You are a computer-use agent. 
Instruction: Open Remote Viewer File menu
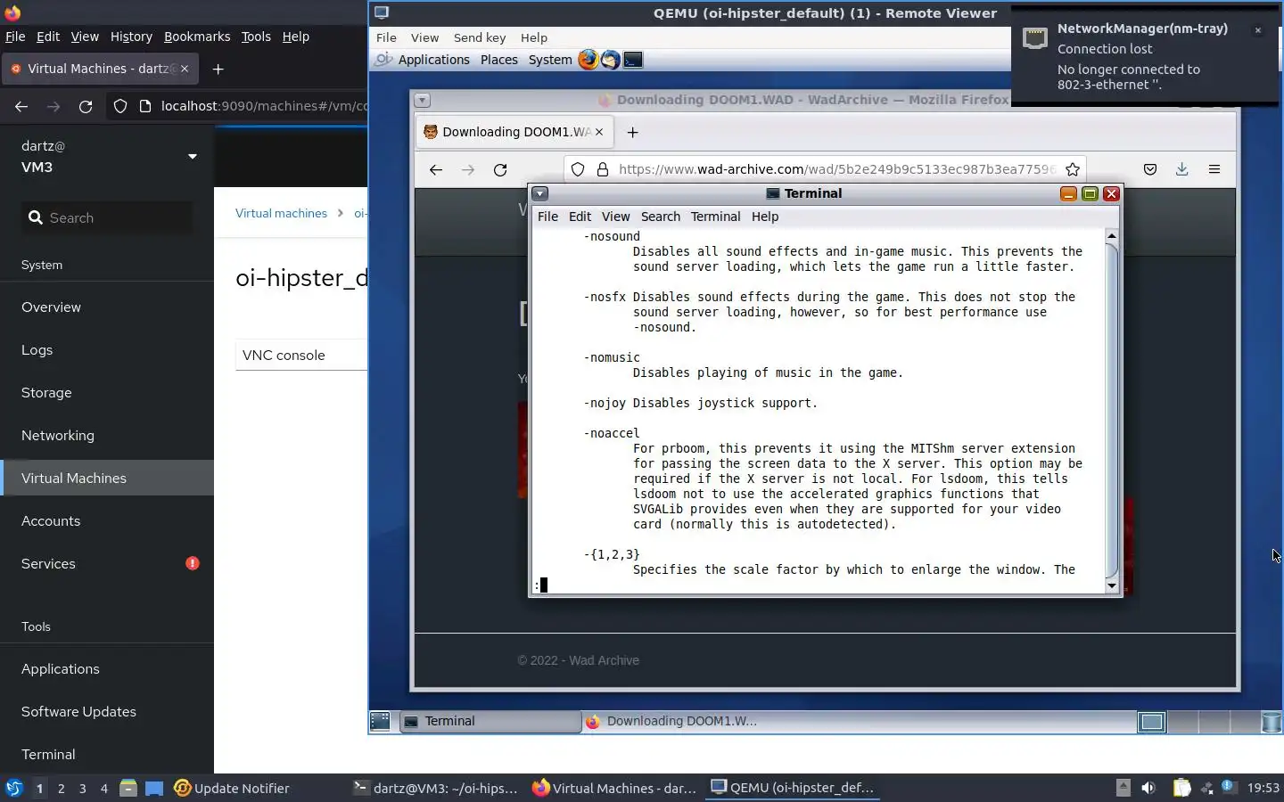pyautogui.click(x=386, y=37)
